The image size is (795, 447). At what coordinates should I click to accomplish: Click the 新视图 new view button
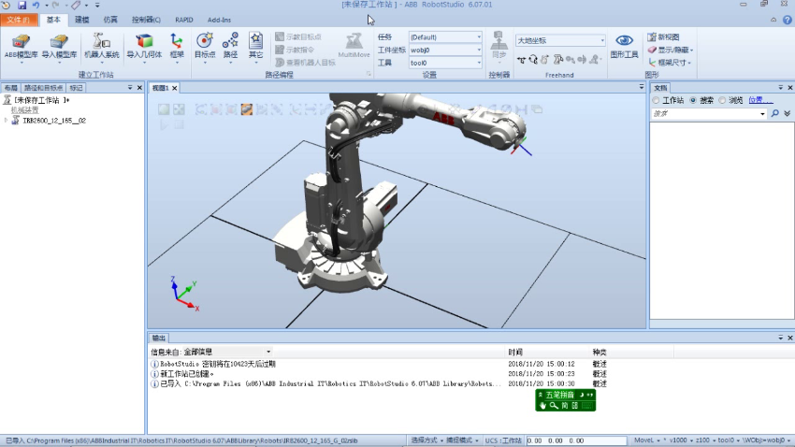664,37
